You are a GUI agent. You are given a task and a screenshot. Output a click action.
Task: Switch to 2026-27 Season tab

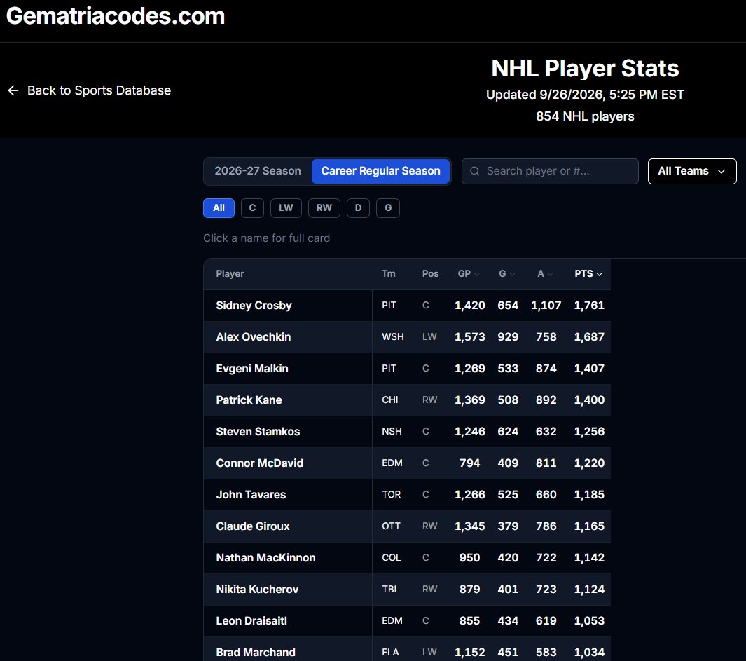pyautogui.click(x=258, y=171)
